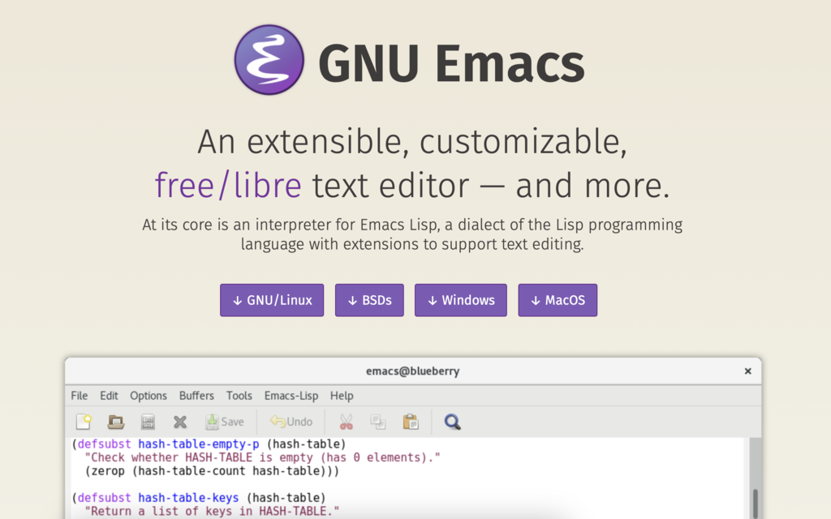This screenshot has height=519, width=831.
Task: Copy the selection using the copy icon
Action: click(x=377, y=422)
